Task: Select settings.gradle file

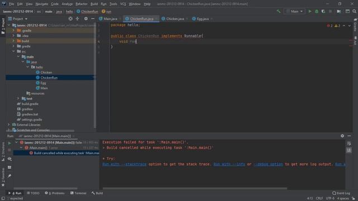Action: click(32, 119)
